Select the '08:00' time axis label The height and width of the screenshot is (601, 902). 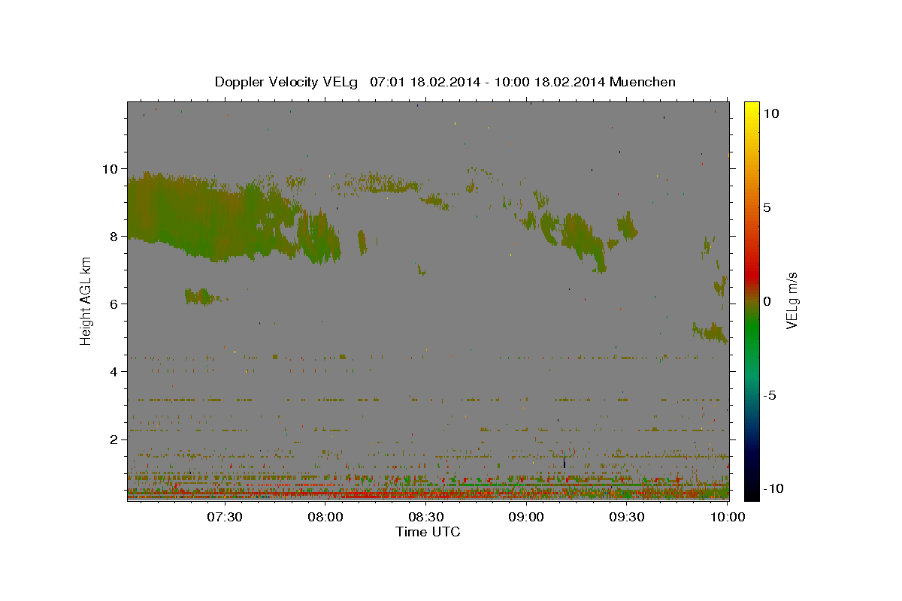coord(325,518)
